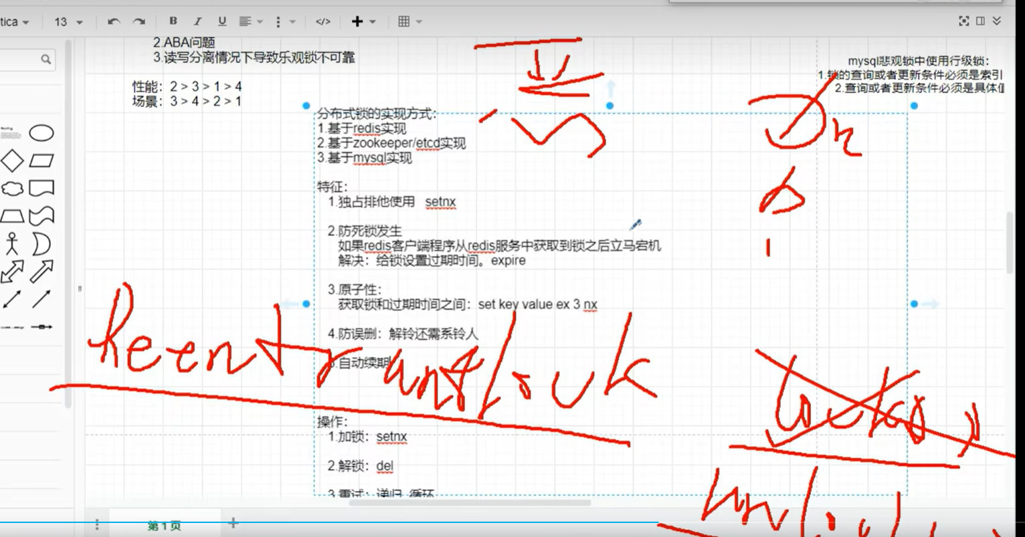
Task: Select the cloud shape
Action: click(x=12, y=189)
